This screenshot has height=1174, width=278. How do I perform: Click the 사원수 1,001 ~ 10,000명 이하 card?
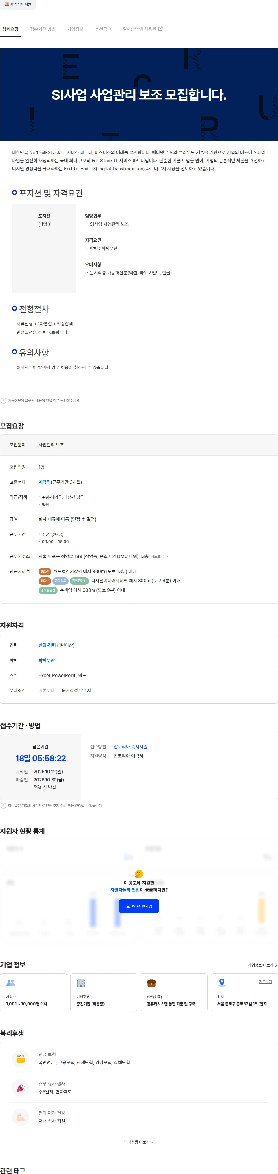click(x=34, y=992)
